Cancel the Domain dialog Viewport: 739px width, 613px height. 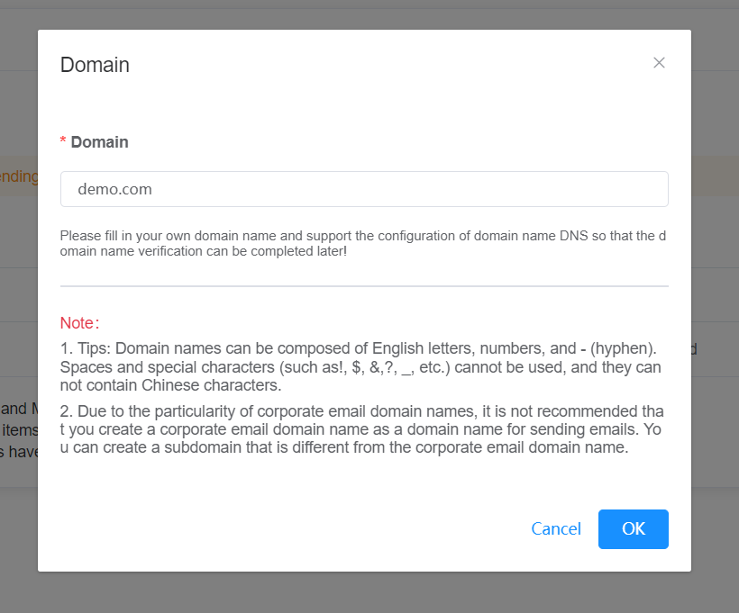556,528
